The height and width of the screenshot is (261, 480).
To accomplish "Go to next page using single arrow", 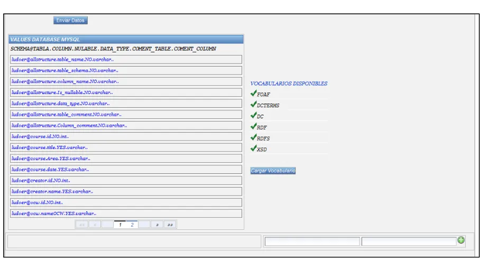I will (x=157, y=225).
